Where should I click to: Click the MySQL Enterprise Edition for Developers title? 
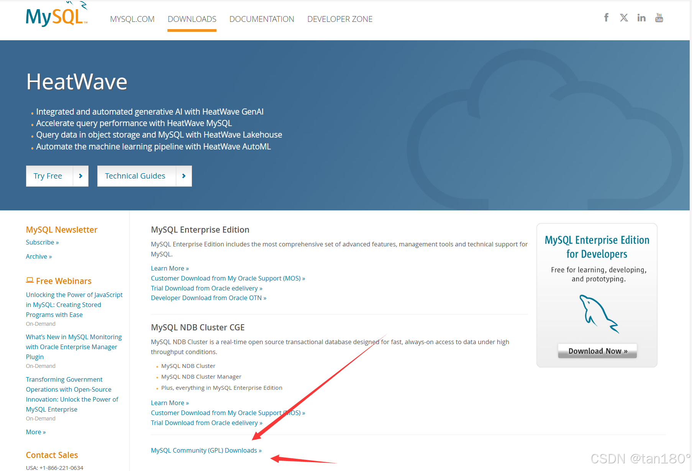click(597, 247)
